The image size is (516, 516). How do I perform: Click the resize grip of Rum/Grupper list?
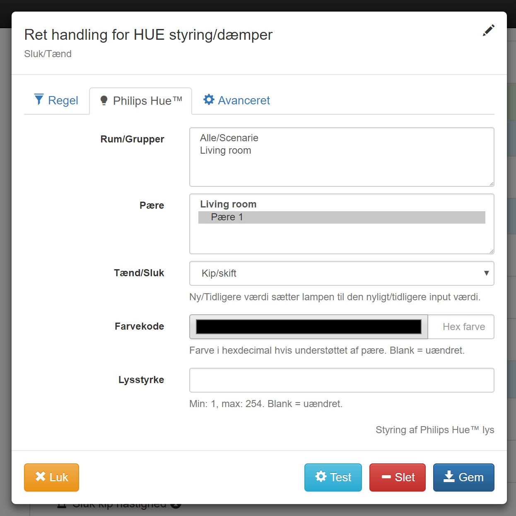[x=491, y=183]
